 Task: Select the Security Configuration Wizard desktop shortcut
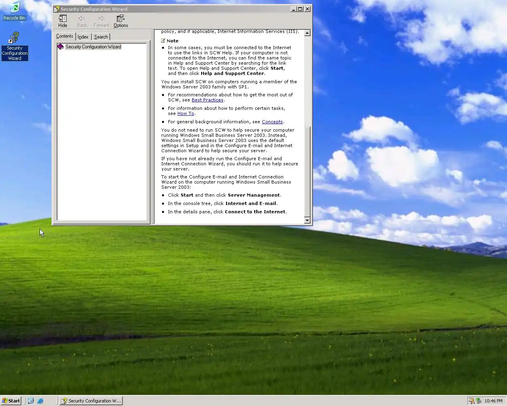tap(14, 46)
